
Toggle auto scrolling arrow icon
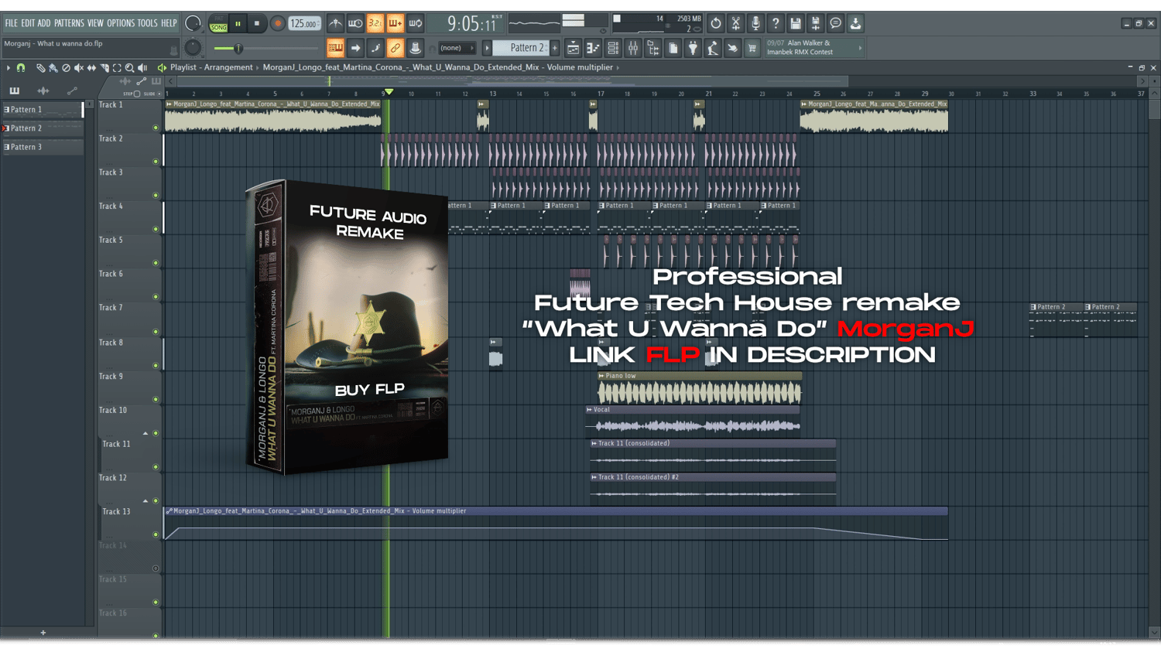click(x=355, y=48)
